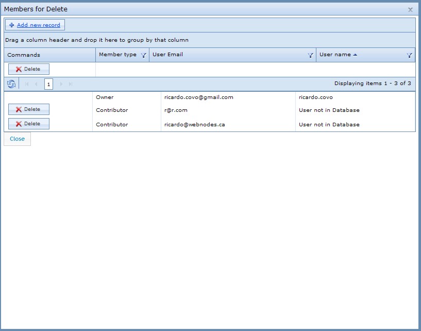
Task: Click the plus icon for new record
Action: pos(11,25)
